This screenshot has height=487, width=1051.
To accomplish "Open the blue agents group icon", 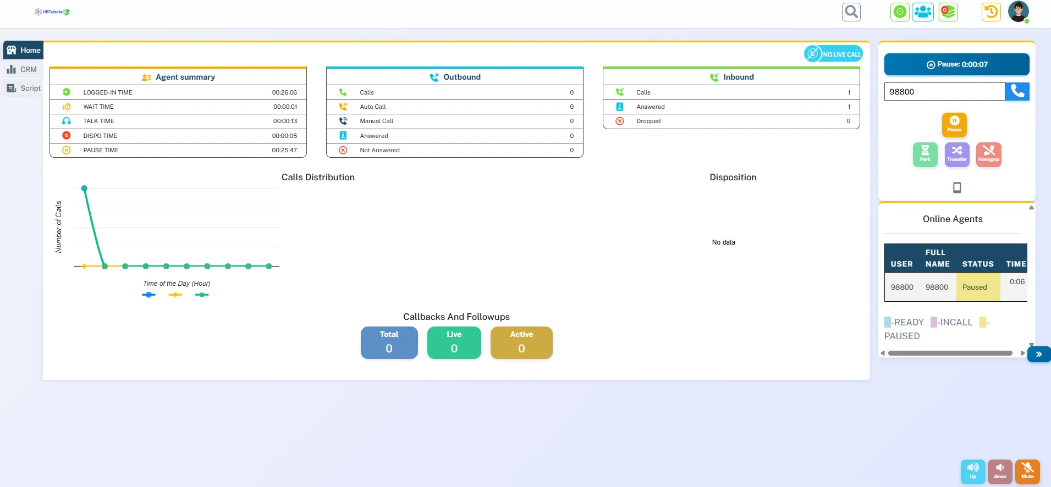I will click(923, 12).
